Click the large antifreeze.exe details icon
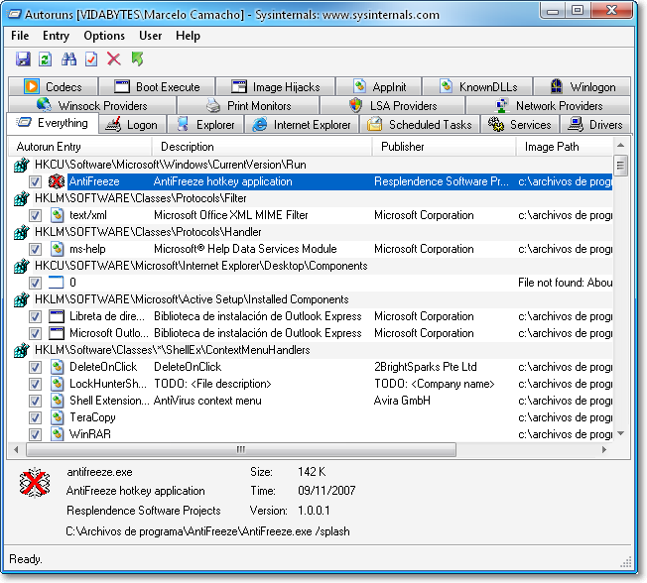 point(35,483)
